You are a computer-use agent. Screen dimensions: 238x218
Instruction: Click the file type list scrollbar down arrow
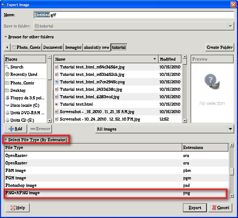coord(232,196)
